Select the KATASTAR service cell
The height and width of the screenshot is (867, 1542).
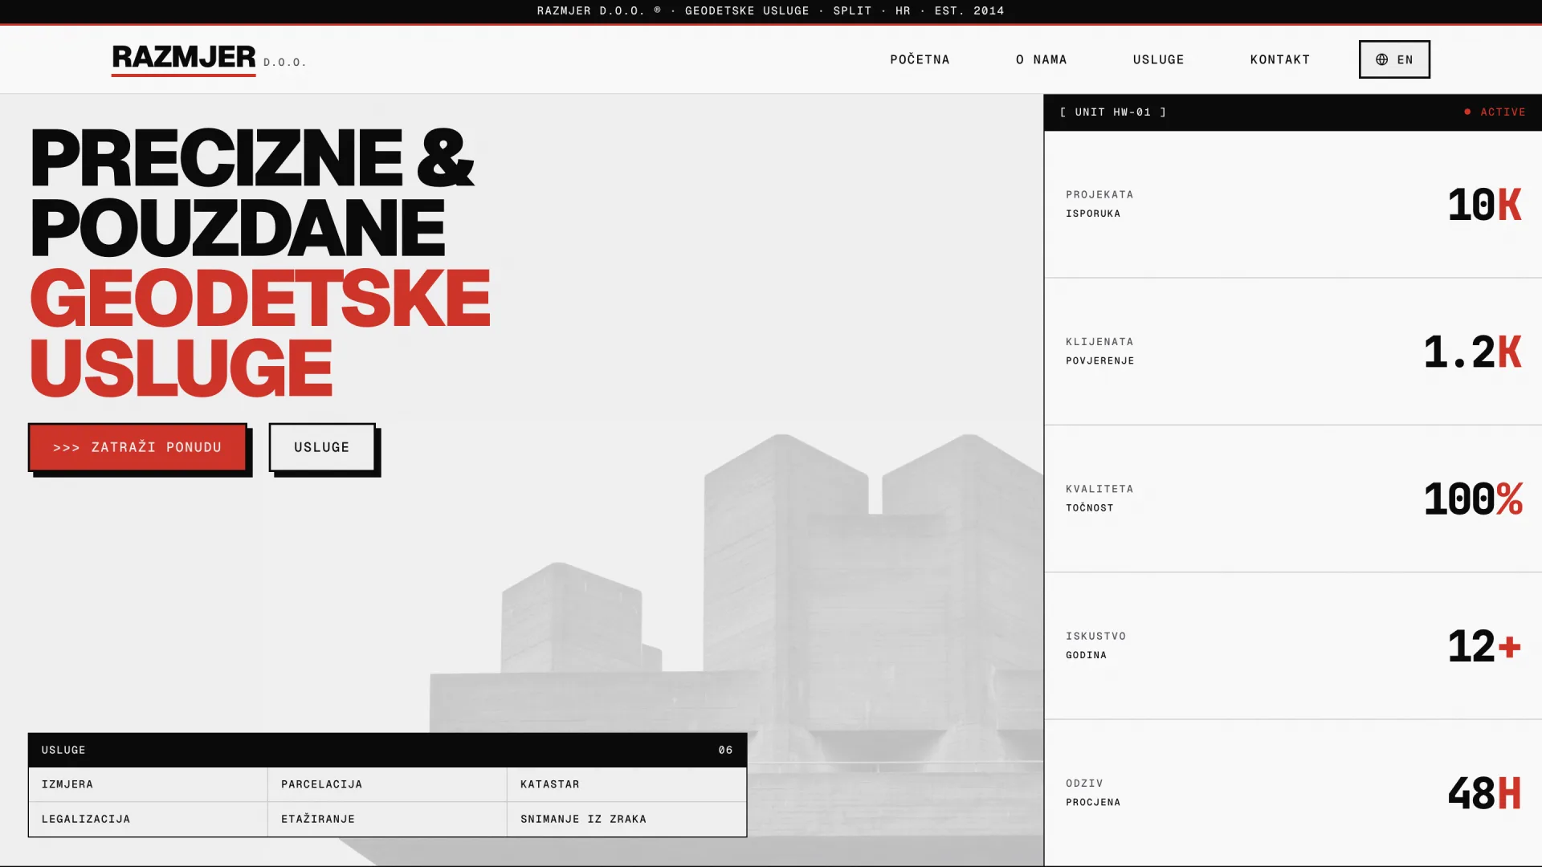[x=626, y=784]
